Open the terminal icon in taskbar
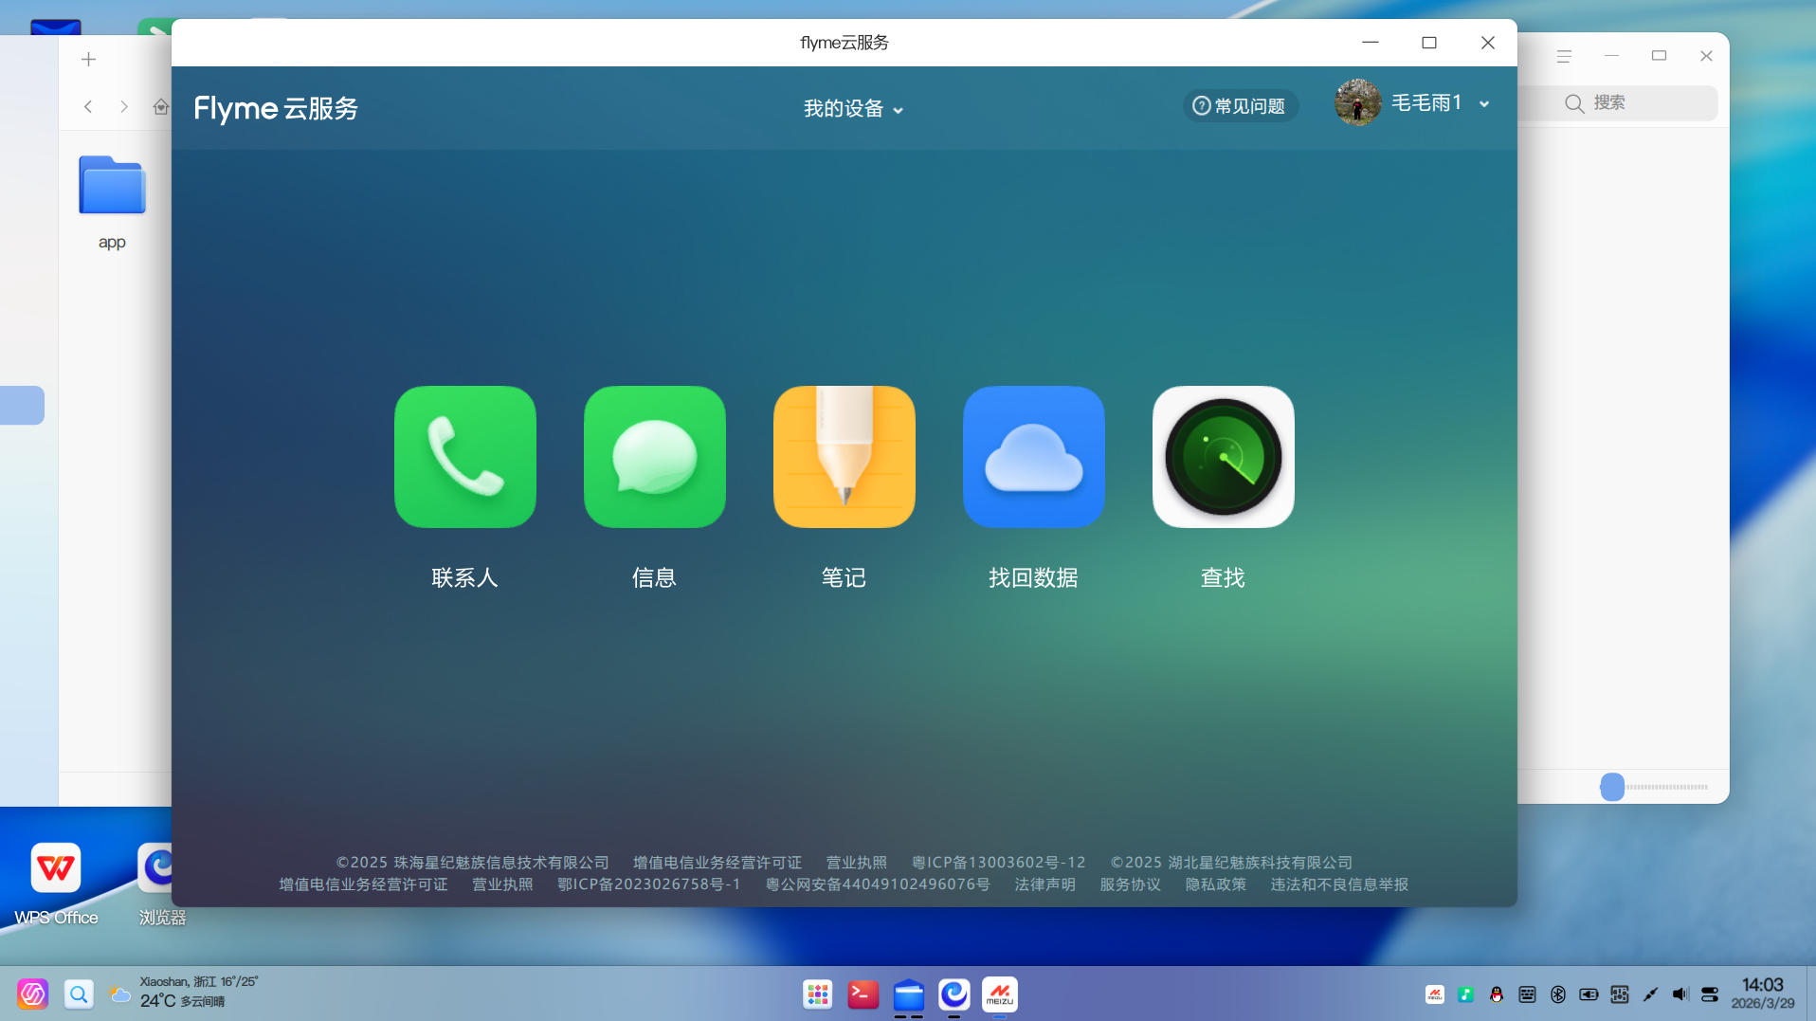The width and height of the screenshot is (1816, 1021). (x=863, y=994)
